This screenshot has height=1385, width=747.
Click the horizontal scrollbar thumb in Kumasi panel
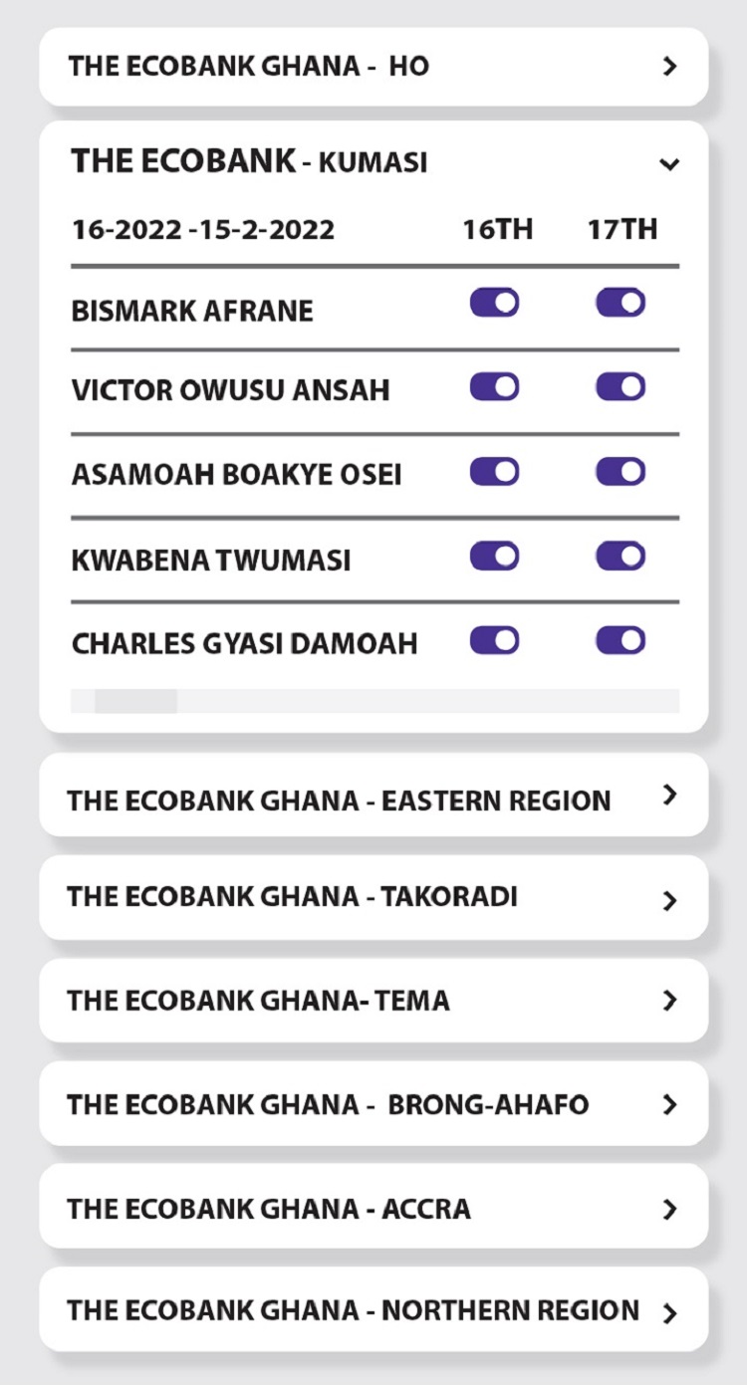point(135,701)
